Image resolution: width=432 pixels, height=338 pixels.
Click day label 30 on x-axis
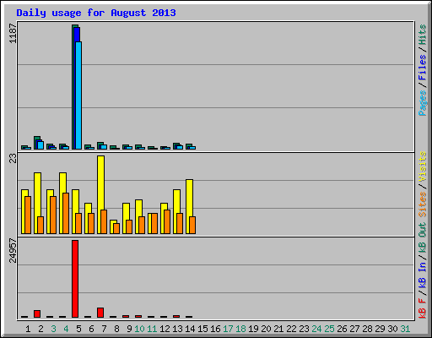tap(392, 329)
